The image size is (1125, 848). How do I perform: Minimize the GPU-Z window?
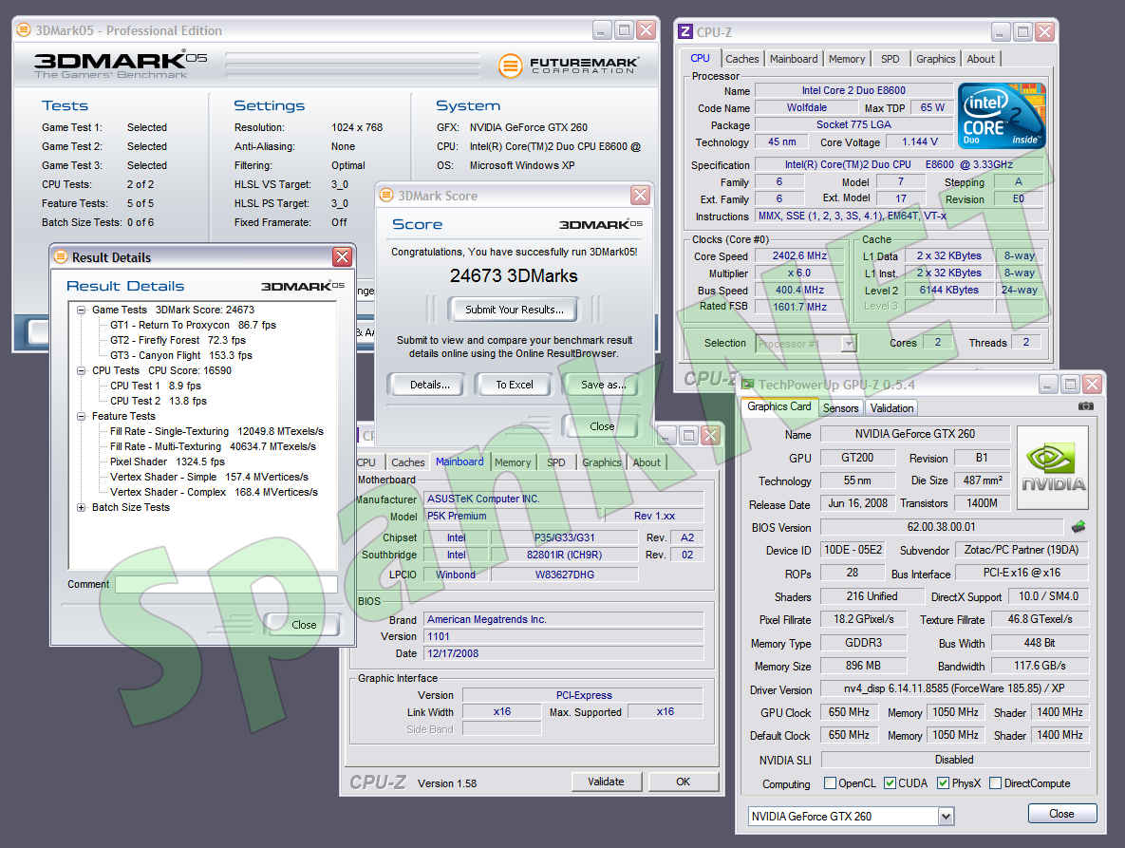tap(1047, 385)
